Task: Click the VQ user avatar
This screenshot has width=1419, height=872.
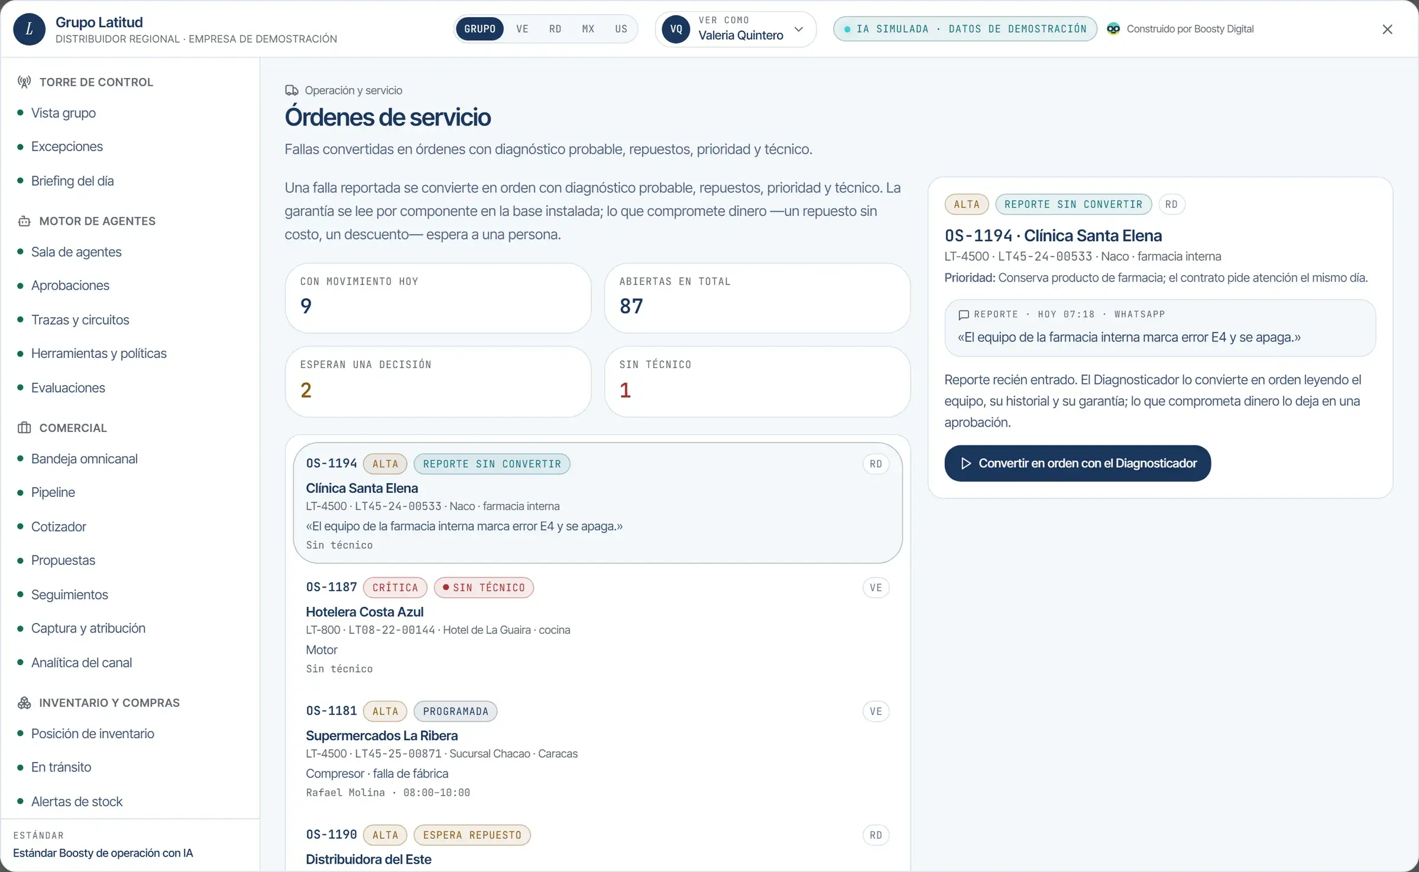Action: point(676,29)
